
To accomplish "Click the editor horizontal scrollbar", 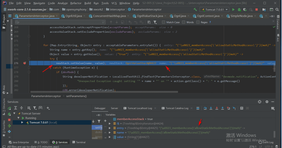I will [104, 92].
